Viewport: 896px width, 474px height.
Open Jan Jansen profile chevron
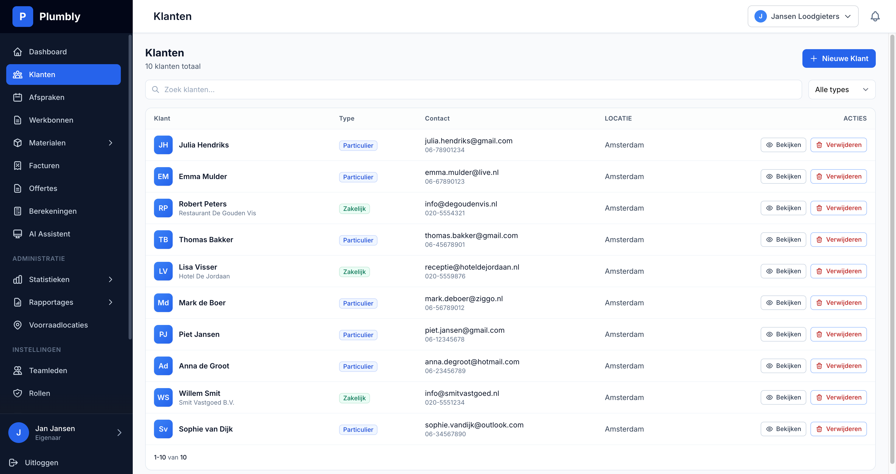pos(119,432)
